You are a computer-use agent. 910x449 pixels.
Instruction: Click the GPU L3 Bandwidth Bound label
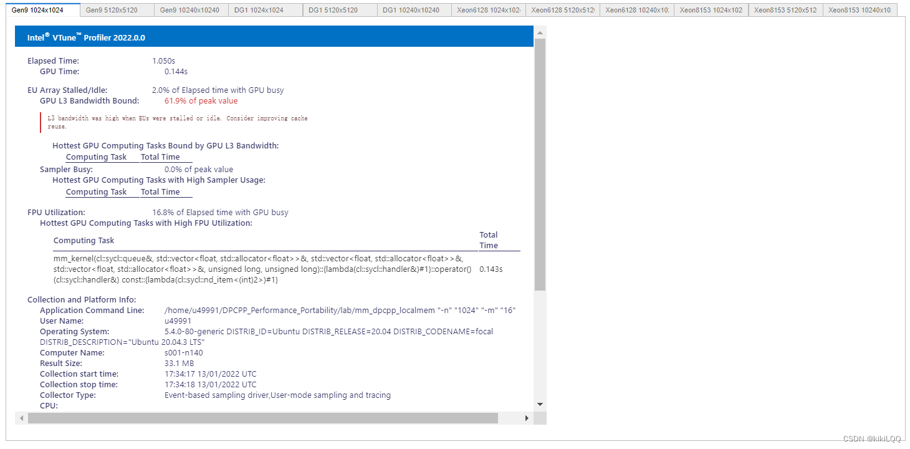coord(89,101)
